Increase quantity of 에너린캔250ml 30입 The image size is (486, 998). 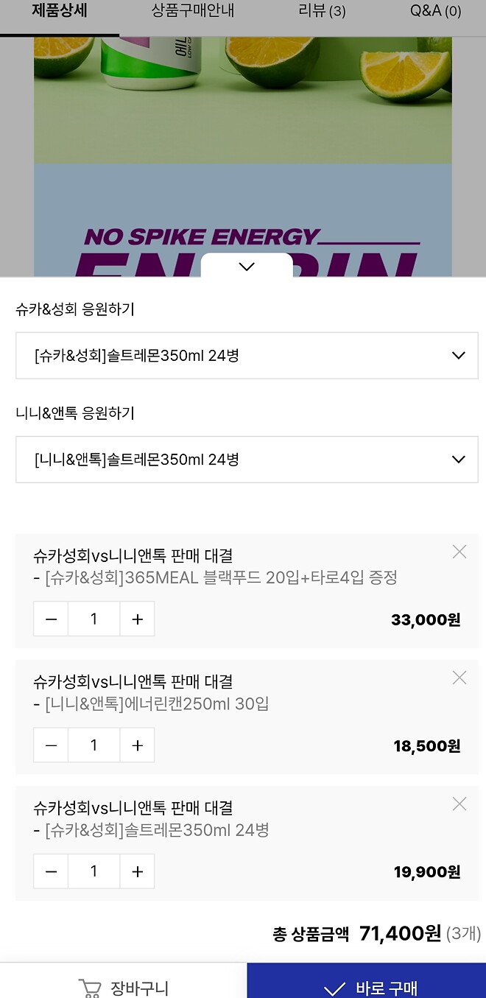(137, 745)
